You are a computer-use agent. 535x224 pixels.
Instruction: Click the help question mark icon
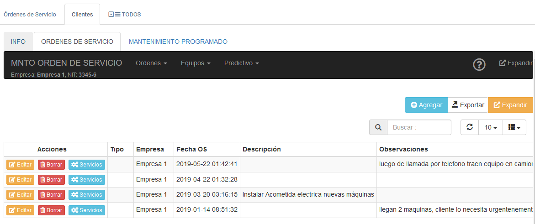[479, 65]
